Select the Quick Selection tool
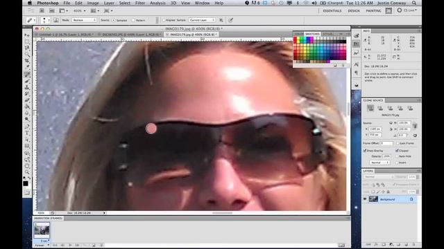This screenshot has width=444, height=249. (27, 54)
